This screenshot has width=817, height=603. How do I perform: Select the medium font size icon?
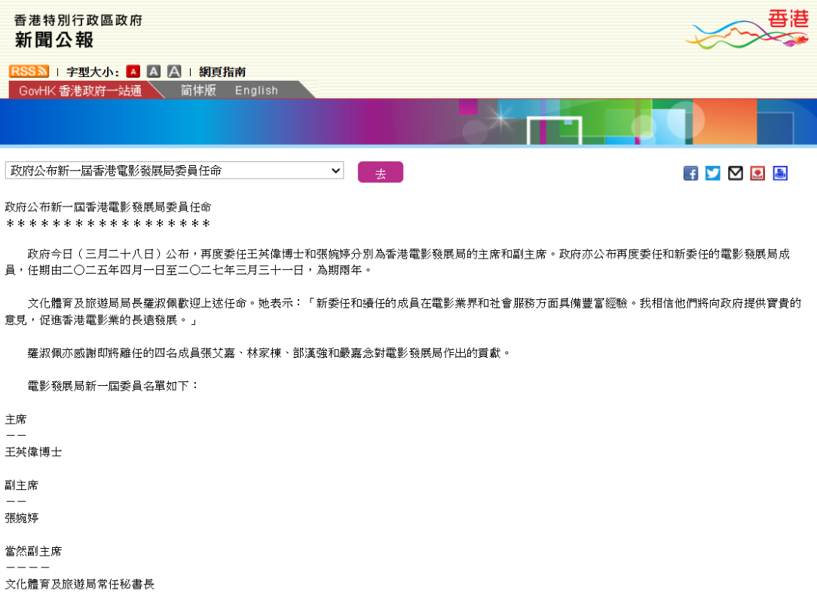[154, 72]
